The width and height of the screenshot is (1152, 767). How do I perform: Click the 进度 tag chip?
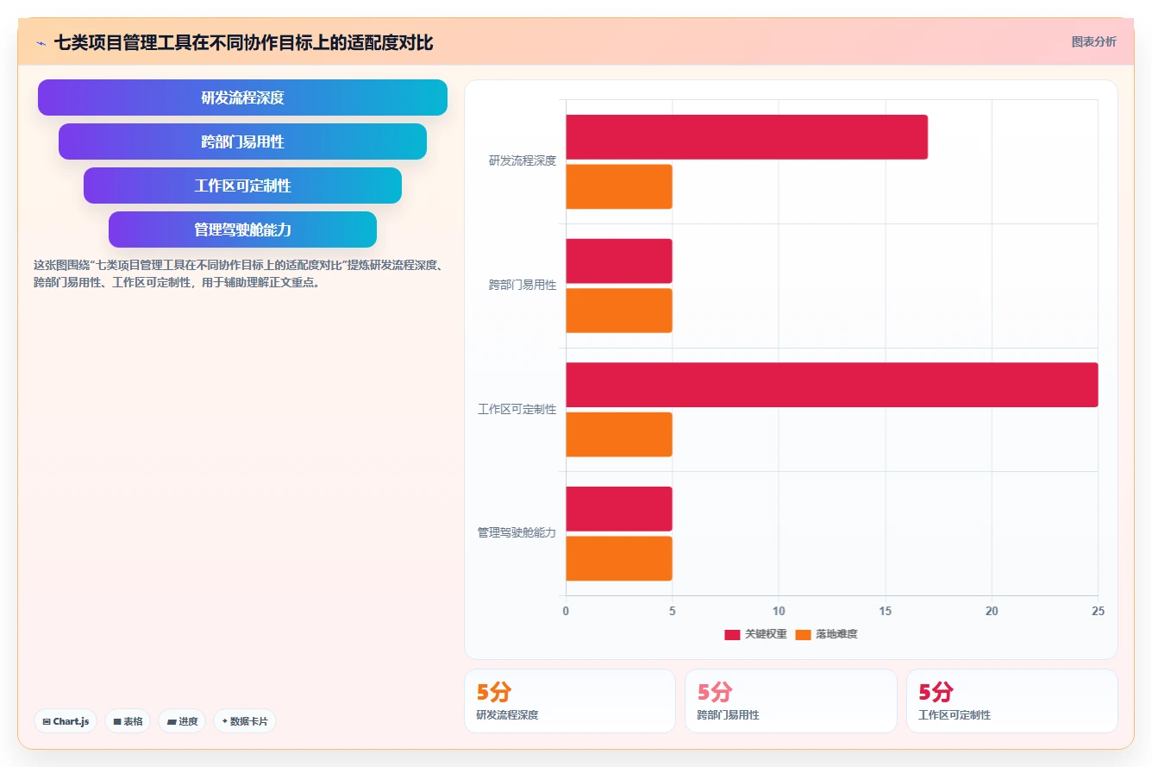pos(182,721)
